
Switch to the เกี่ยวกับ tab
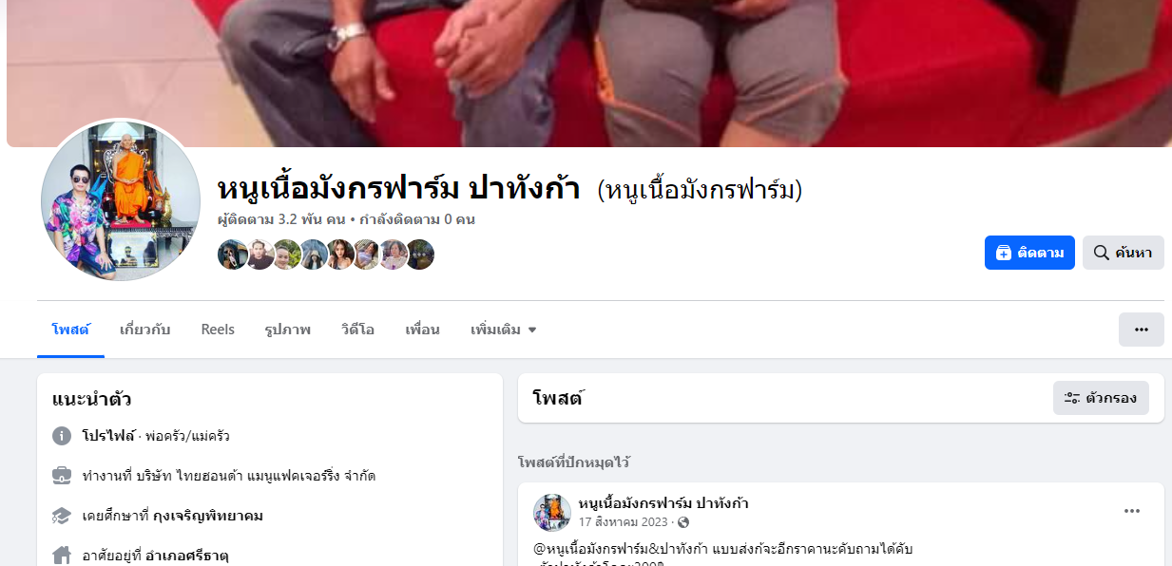point(145,330)
